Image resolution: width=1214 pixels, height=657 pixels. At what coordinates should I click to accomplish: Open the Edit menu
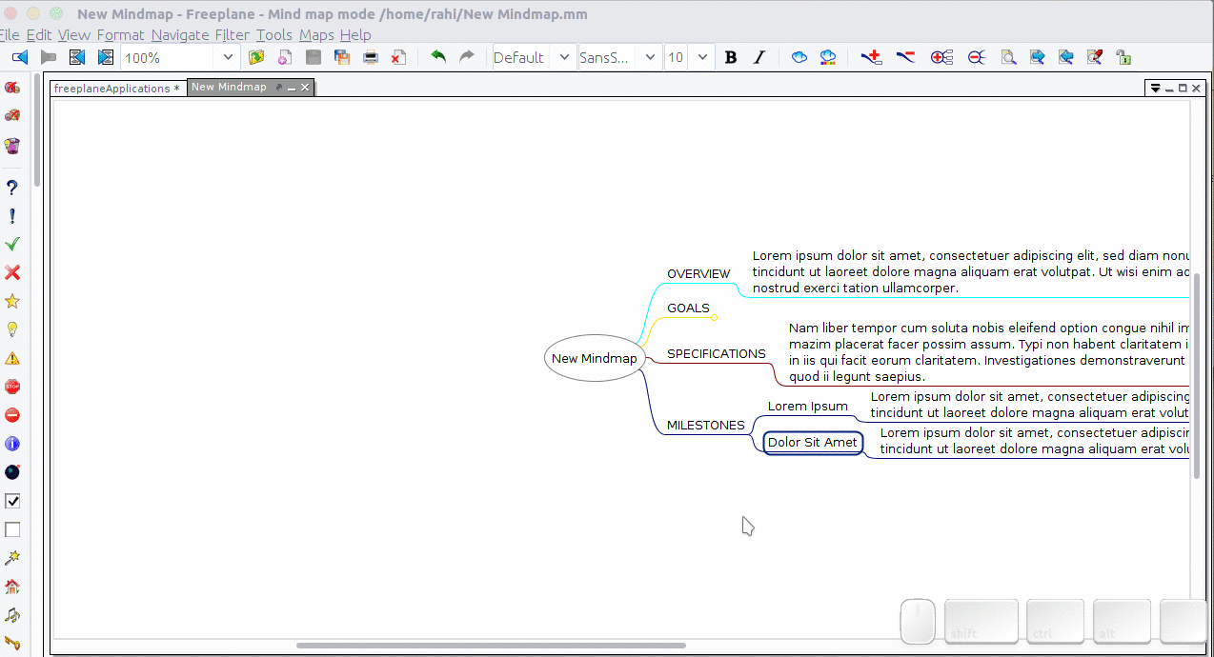point(39,35)
